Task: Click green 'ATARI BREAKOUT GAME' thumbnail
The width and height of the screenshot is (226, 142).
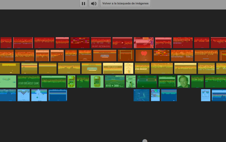Action: tap(29, 82)
